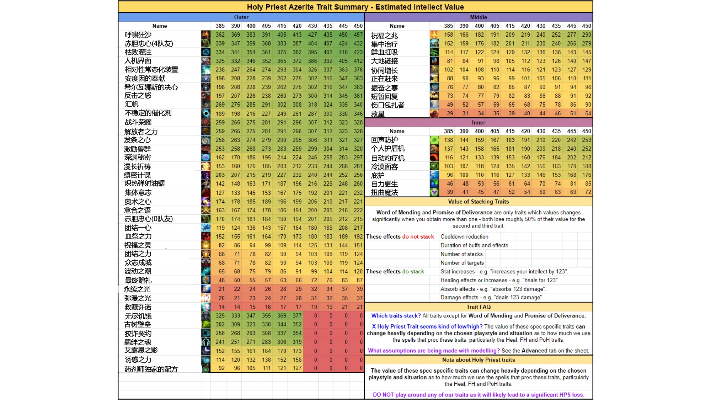
Task: Click the 血祭之力 trait icon
Action: pos(206,236)
